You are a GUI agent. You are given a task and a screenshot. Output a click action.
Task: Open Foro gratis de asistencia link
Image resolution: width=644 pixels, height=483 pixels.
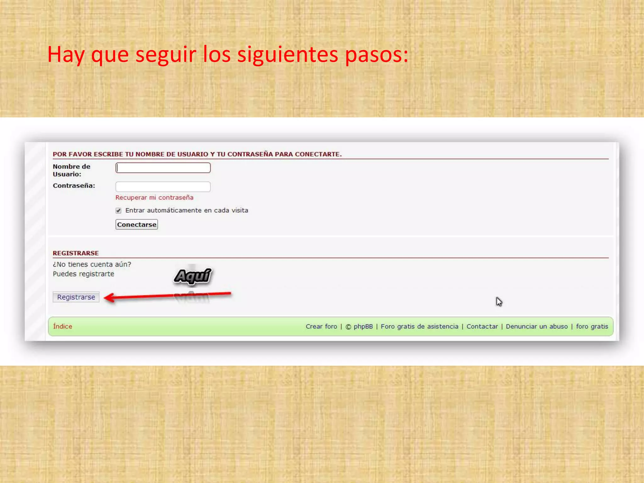pyautogui.click(x=419, y=326)
